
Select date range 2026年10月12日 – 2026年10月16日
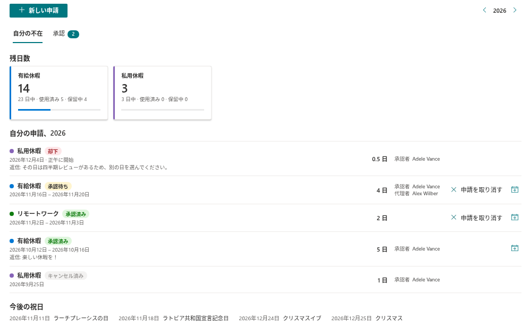coord(49,250)
